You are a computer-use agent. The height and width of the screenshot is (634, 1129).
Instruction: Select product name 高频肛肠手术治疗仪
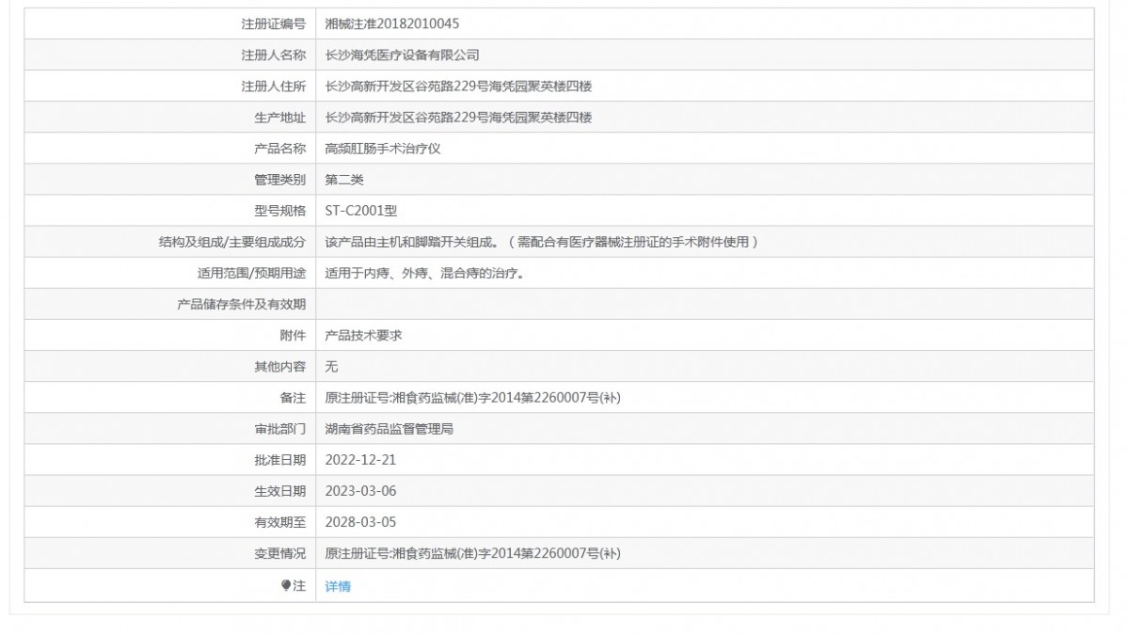coord(383,149)
